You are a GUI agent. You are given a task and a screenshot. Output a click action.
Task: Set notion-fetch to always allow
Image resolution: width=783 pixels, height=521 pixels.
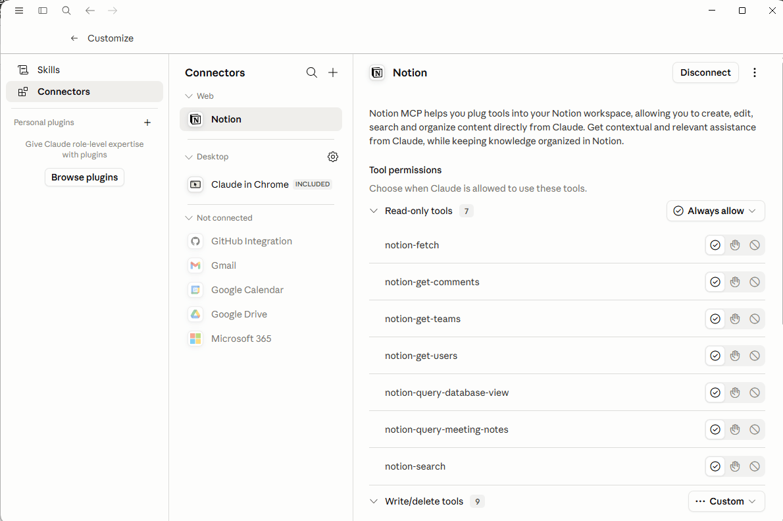(x=715, y=245)
